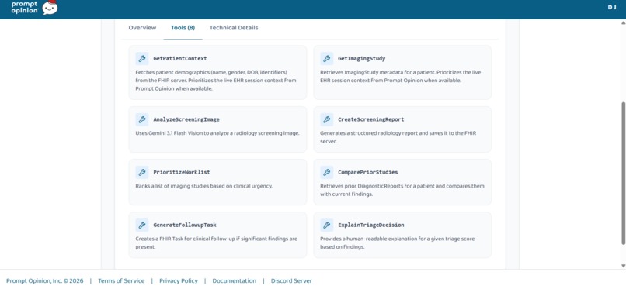Click the GetImagingStudy wrench icon

click(326, 59)
